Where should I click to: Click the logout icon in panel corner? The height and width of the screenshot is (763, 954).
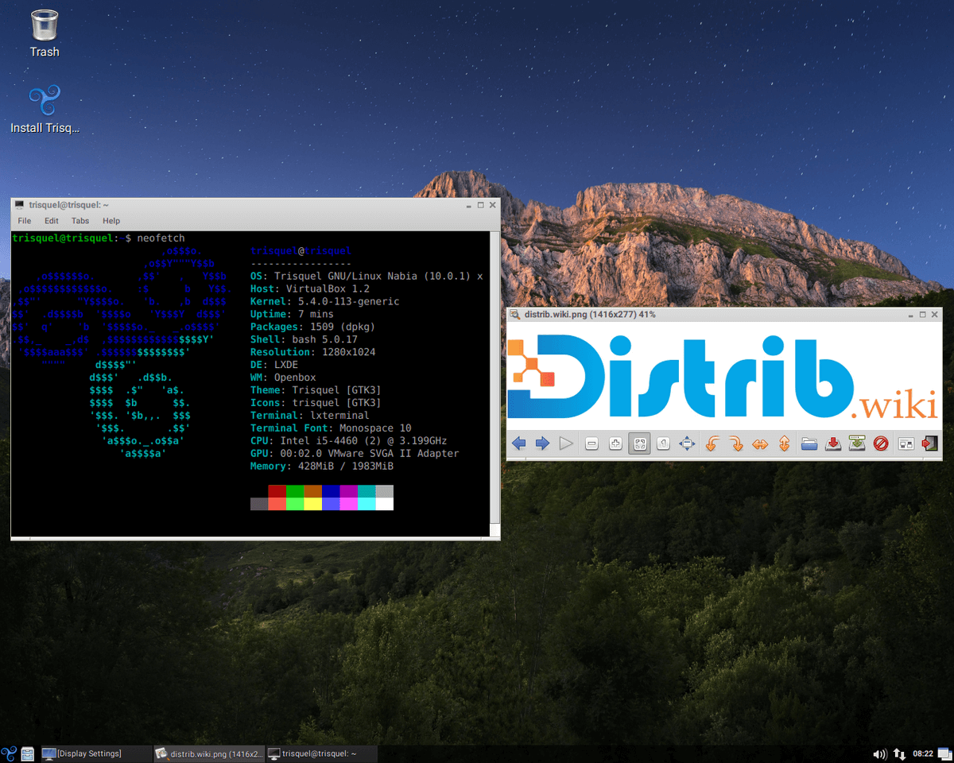click(945, 753)
